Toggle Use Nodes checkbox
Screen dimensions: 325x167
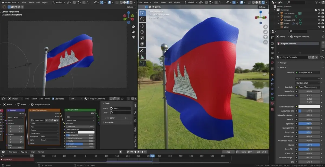click(53, 99)
